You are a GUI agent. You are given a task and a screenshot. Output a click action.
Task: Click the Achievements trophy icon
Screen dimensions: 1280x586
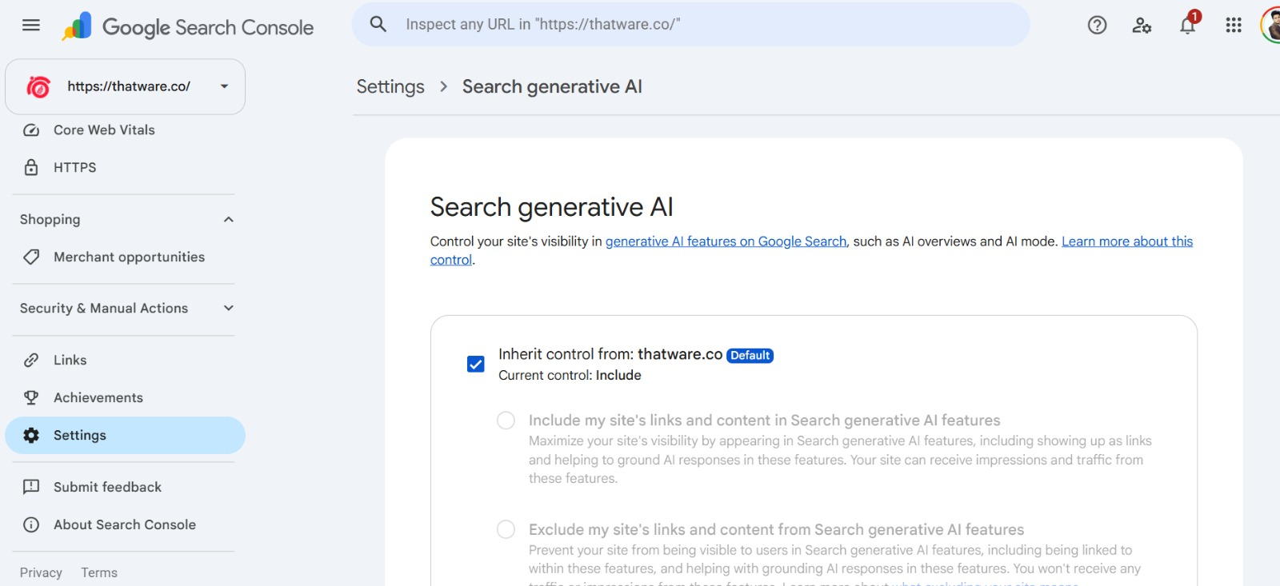[x=31, y=397]
